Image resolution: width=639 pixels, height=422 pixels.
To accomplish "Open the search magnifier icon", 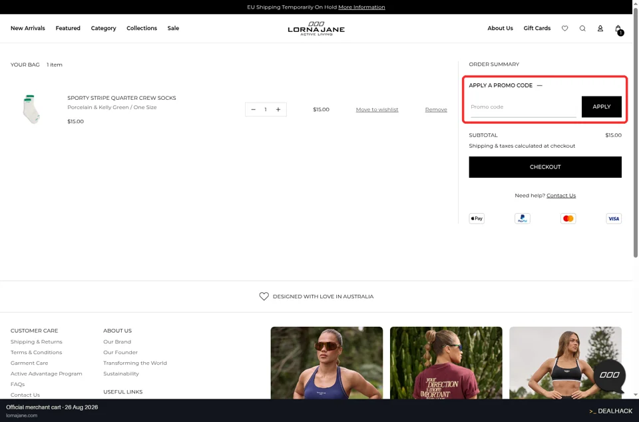I will pyautogui.click(x=583, y=28).
